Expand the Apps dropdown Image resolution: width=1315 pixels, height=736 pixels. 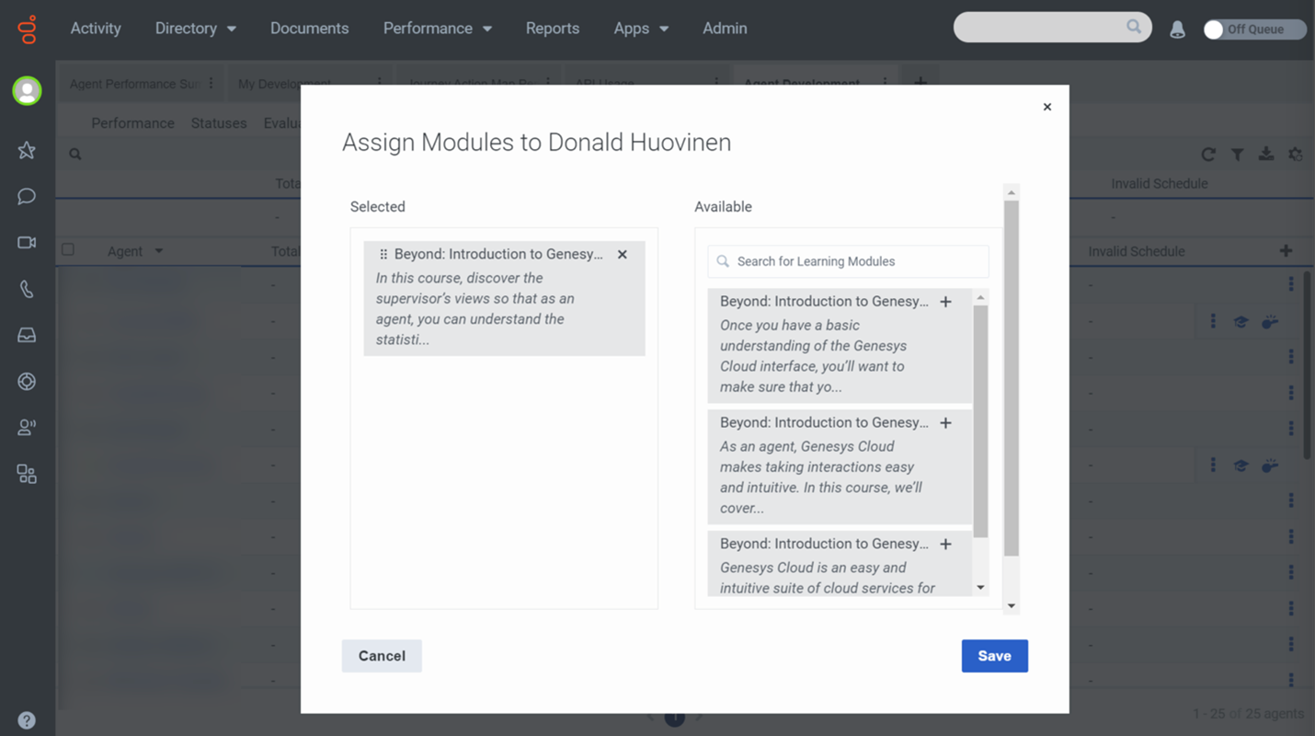(641, 29)
